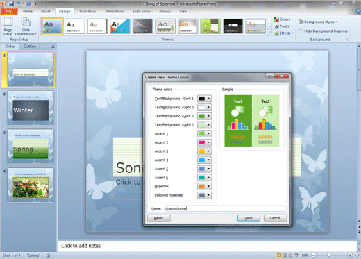Viewport: 361px width, 259px height.
Task: Click the zoom out minus button
Action: click(314, 256)
